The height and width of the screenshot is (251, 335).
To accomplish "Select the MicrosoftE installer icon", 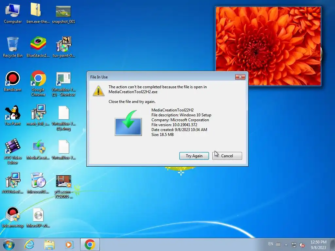I will [x=38, y=183].
